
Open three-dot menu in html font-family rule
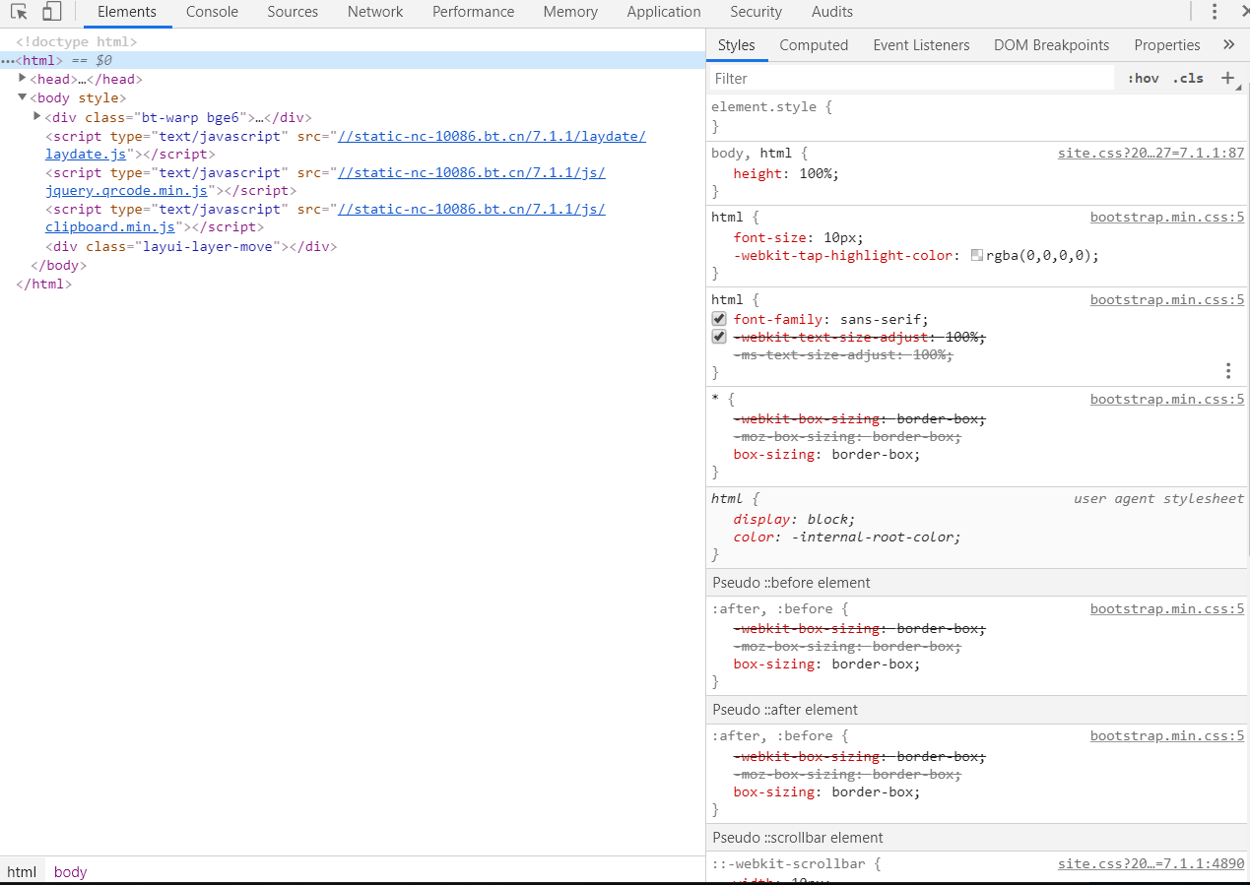(x=1228, y=371)
